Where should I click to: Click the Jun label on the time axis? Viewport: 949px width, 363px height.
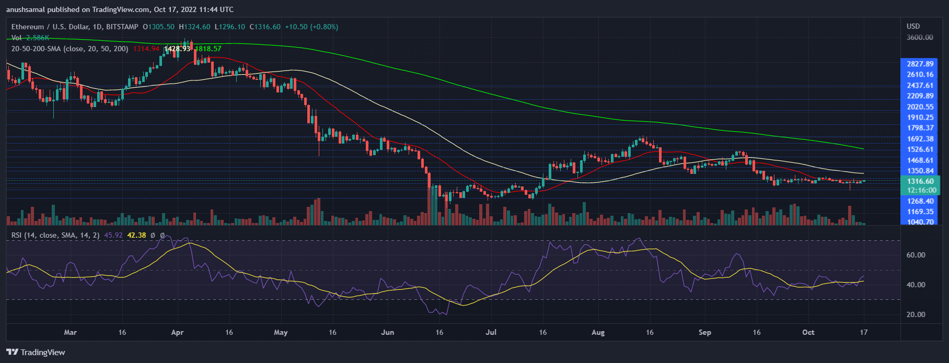(387, 332)
